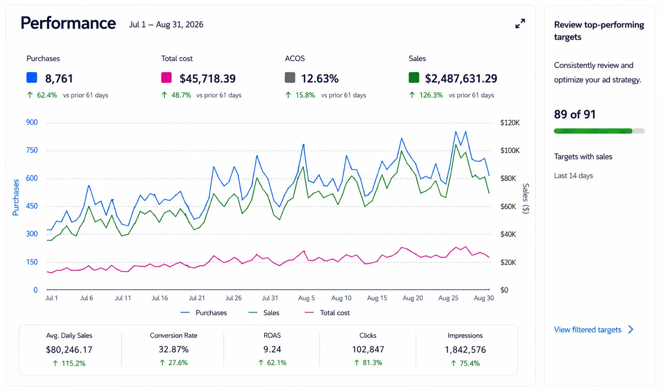This screenshot has width=661, height=392.
Task: Click the Aug 25 marker on the x-axis
Action: pos(448,298)
